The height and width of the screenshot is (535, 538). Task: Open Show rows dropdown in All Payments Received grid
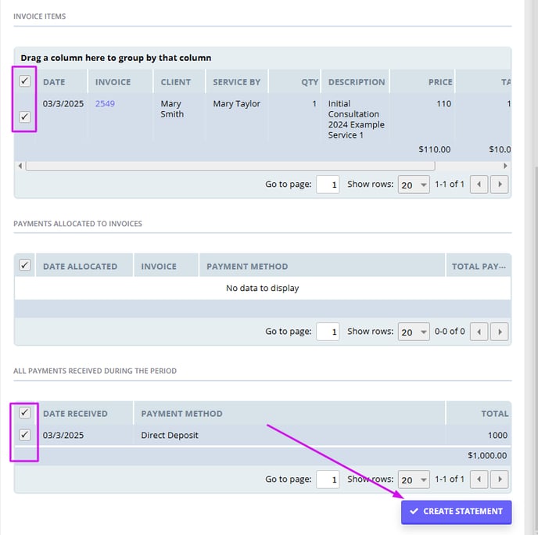[414, 479]
